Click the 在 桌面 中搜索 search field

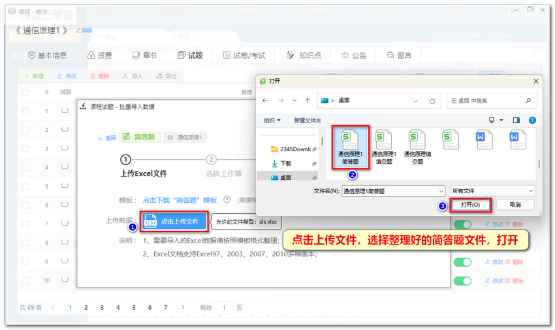[488, 101]
